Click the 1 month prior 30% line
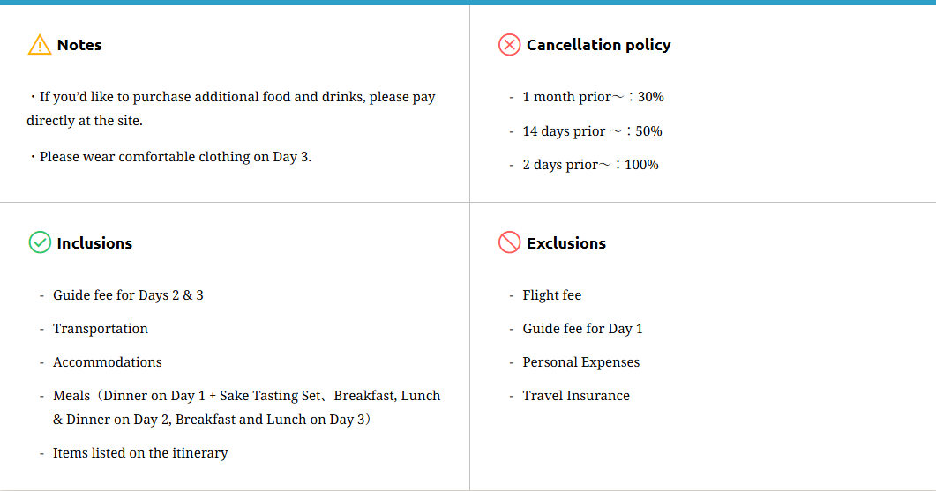The width and height of the screenshot is (936, 491). click(593, 97)
